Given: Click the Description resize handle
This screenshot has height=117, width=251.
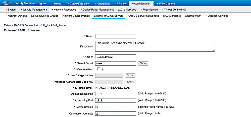Looking at the screenshot, I should coord(214,50).
